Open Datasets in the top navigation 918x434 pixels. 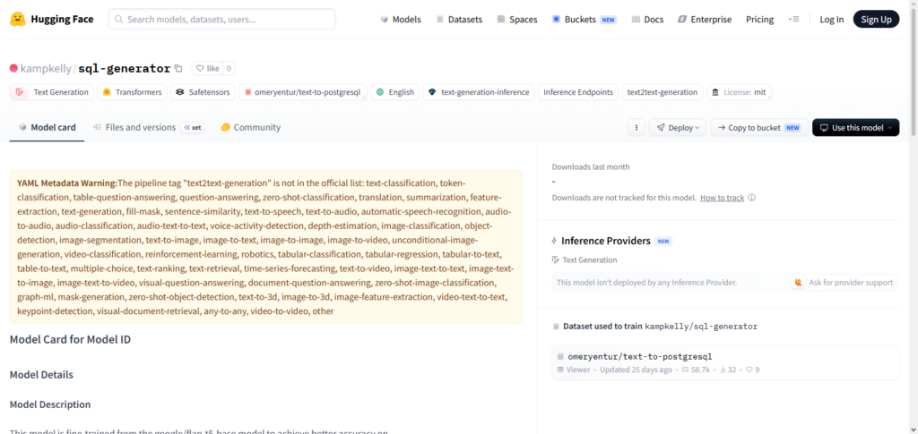(x=459, y=20)
